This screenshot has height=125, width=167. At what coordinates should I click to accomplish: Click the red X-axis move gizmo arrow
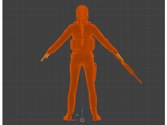point(73,120)
